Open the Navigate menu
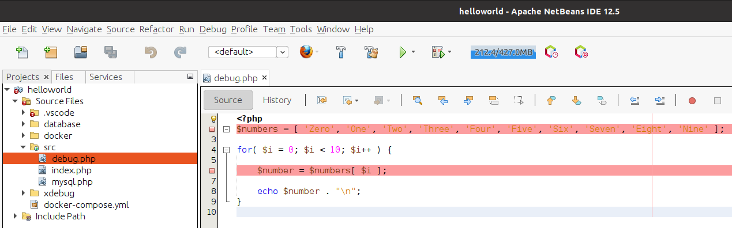Viewport: 732px width, 228px height. click(x=84, y=29)
